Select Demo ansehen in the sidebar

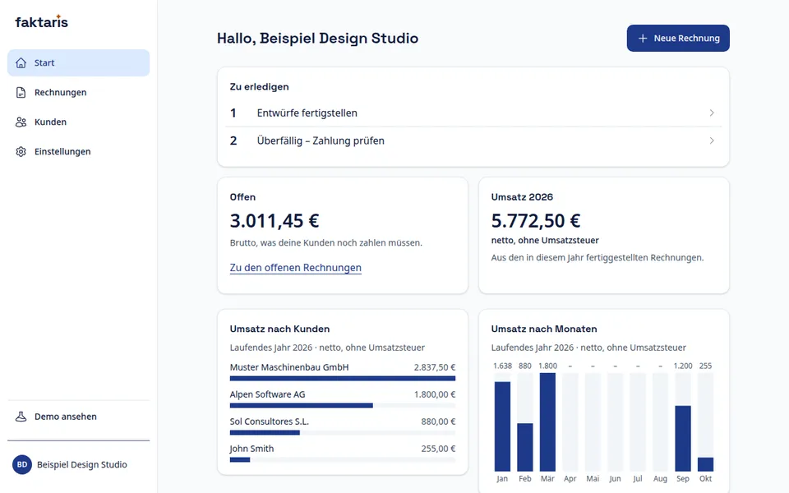(x=79, y=417)
